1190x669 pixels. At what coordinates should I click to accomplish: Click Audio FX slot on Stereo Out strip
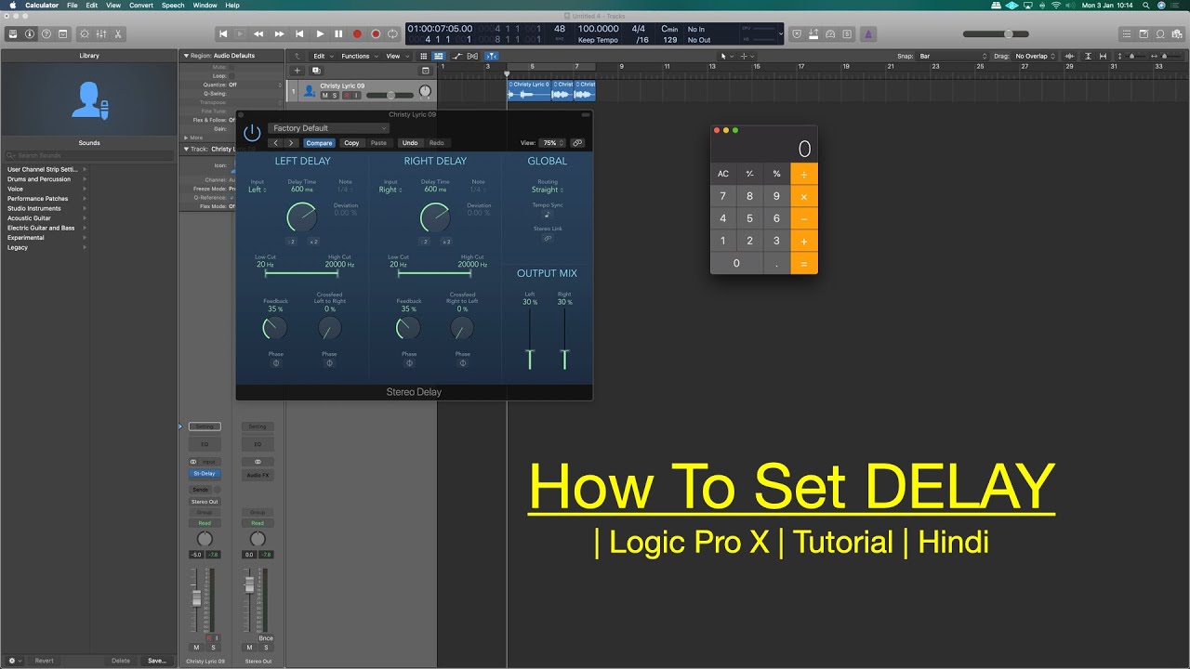(x=258, y=475)
